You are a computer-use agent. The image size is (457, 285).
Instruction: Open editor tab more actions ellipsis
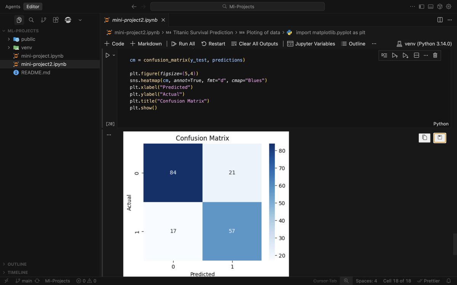coord(449,20)
